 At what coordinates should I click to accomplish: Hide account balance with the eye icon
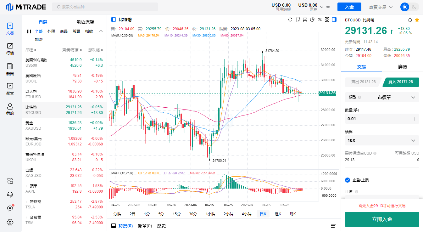328,7
